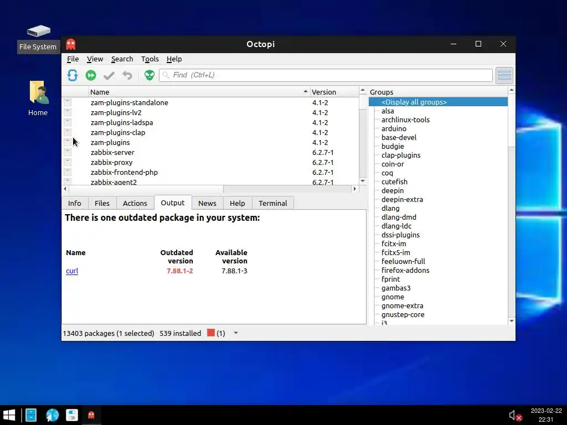Open the settings toggle taskbar icon
This screenshot has height=425, width=567.
pos(71,415)
